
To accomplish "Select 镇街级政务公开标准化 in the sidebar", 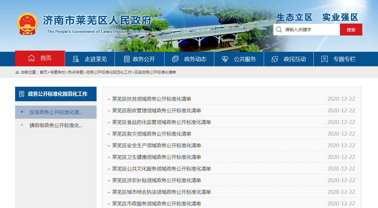I will pos(56,125).
